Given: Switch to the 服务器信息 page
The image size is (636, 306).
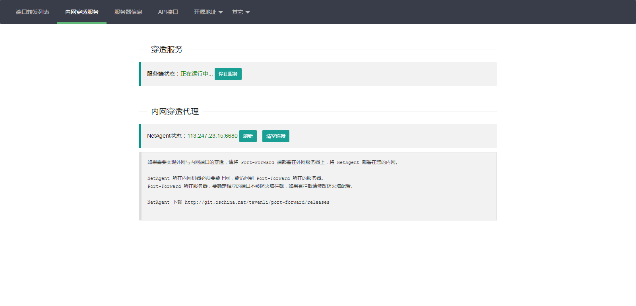Looking at the screenshot, I should (x=128, y=12).
